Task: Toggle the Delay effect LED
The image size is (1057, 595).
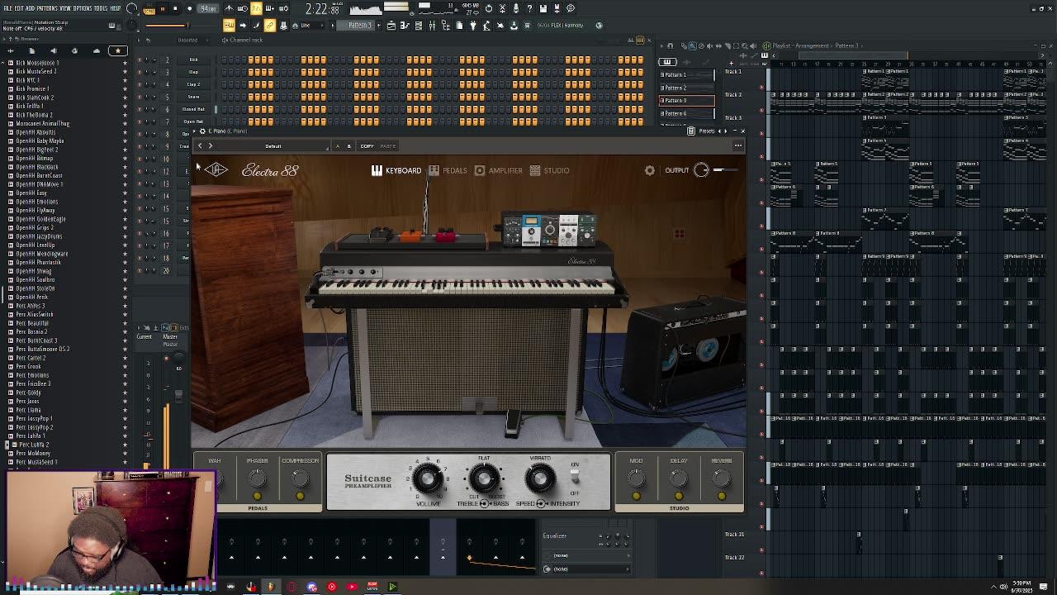Action: click(679, 496)
